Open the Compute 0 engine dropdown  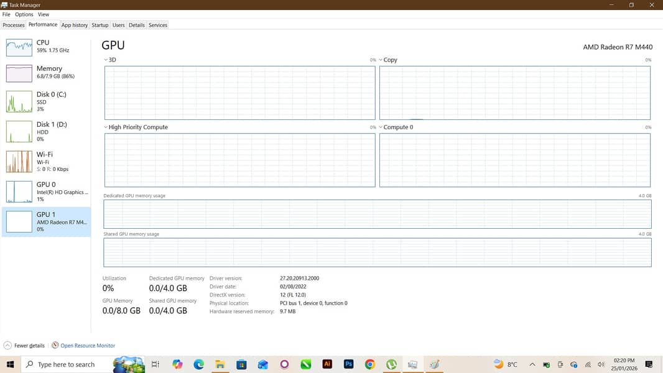(381, 127)
